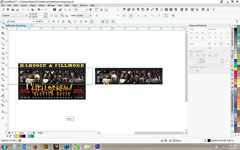The image size is (240, 150).
Task: Click the Print icon
Action: (x=17, y=10)
